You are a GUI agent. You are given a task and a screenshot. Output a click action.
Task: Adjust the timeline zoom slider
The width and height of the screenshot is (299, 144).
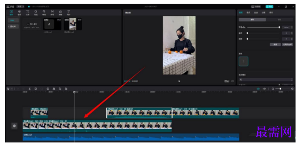pyautogui.click(x=280, y=89)
